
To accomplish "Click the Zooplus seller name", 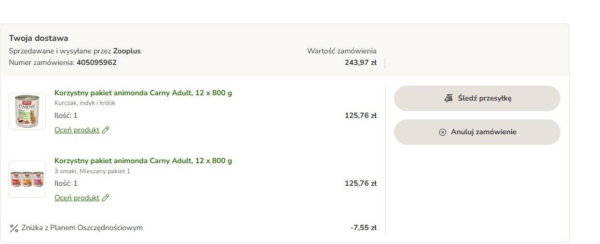I will [127, 51].
